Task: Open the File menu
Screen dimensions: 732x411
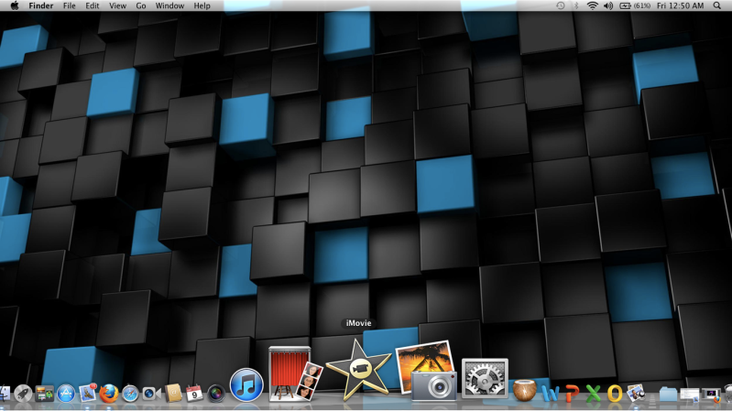Action: point(70,5)
